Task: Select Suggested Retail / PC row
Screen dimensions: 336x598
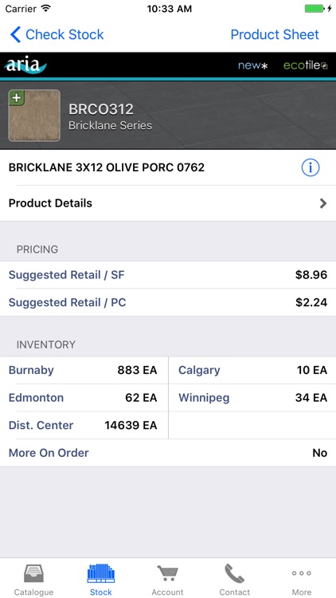Action: tap(168, 302)
